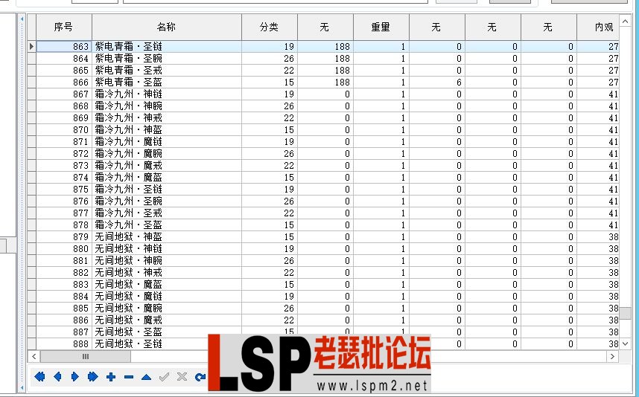Go to the previous record arrow
Screen dimensions: 639x397
point(57,377)
